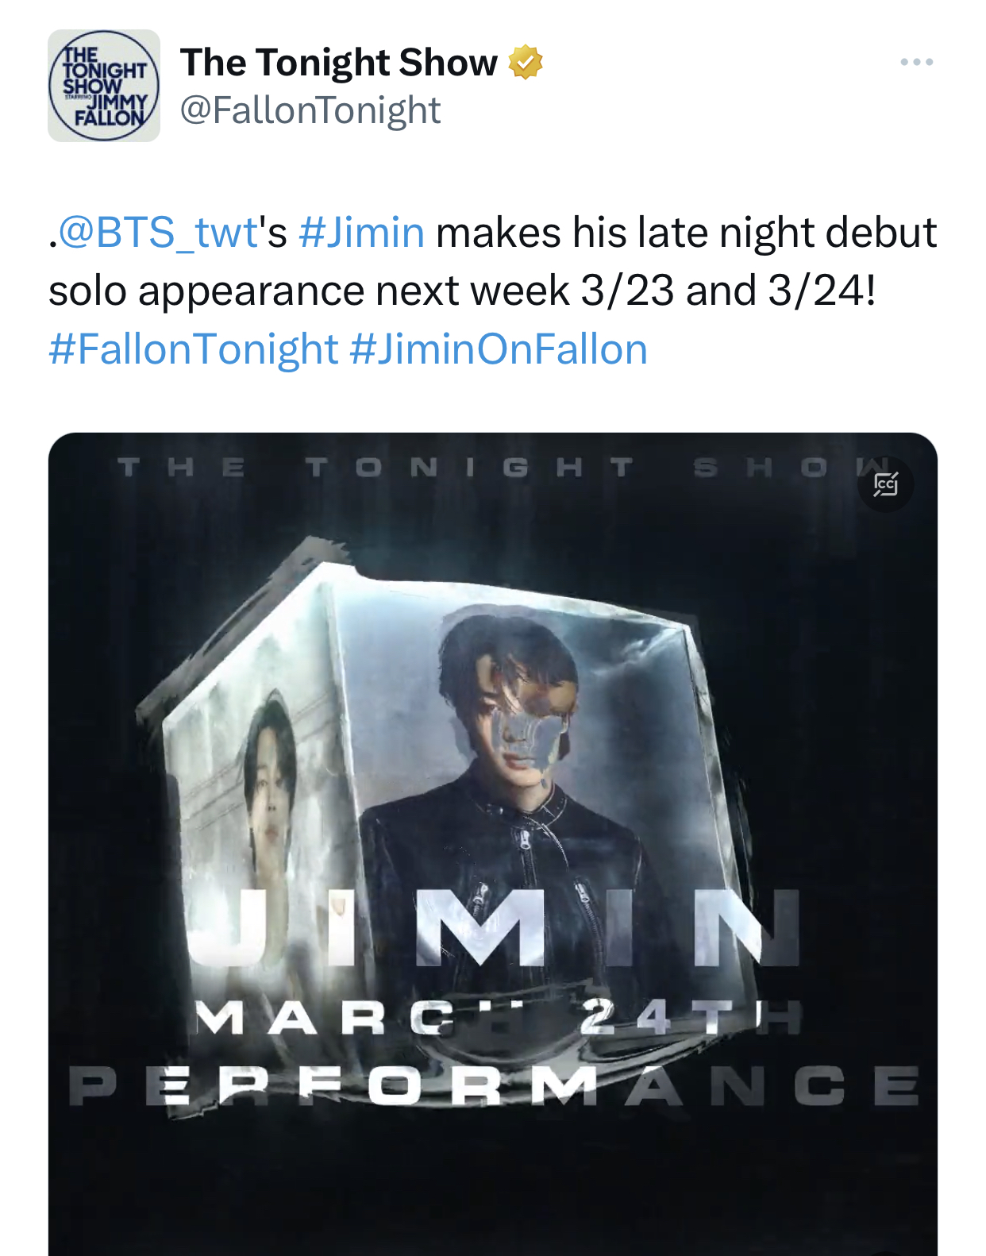The width and height of the screenshot is (986, 1256).
Task: Click "solo appearance next week" tweet text
Action: pyautogui.click(x=309, y=291)
